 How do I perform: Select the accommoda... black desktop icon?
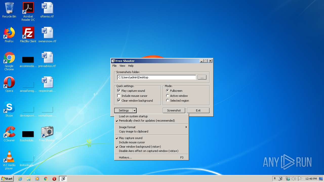[28, 62]
